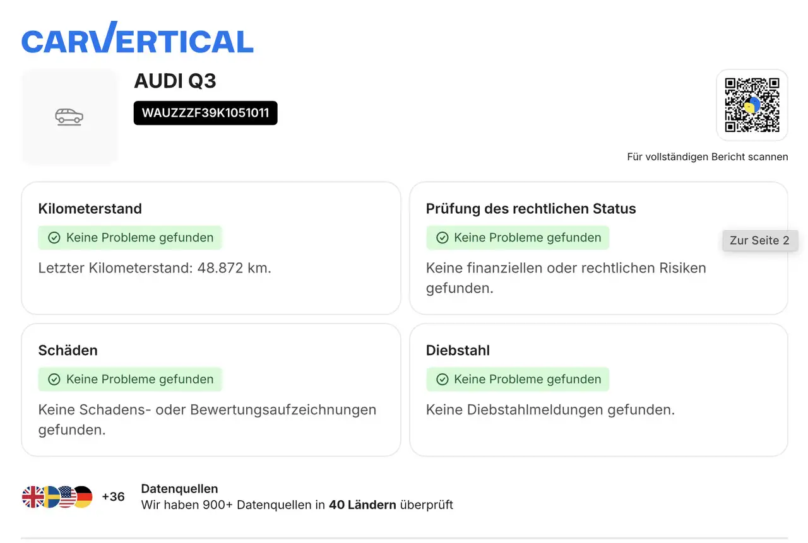Go to page 2 via Zur Seite 2
The width and height of the screenshot is (808, 543).
(759, 240)
